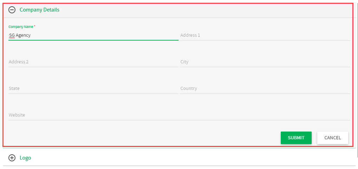
Task: Collapse Company Details with the minus circle icon
Action: [12, 10]
